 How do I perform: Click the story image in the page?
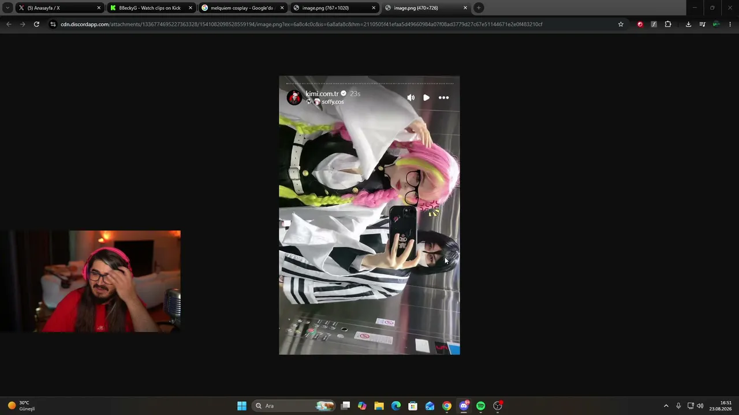(x=369, y=215)
